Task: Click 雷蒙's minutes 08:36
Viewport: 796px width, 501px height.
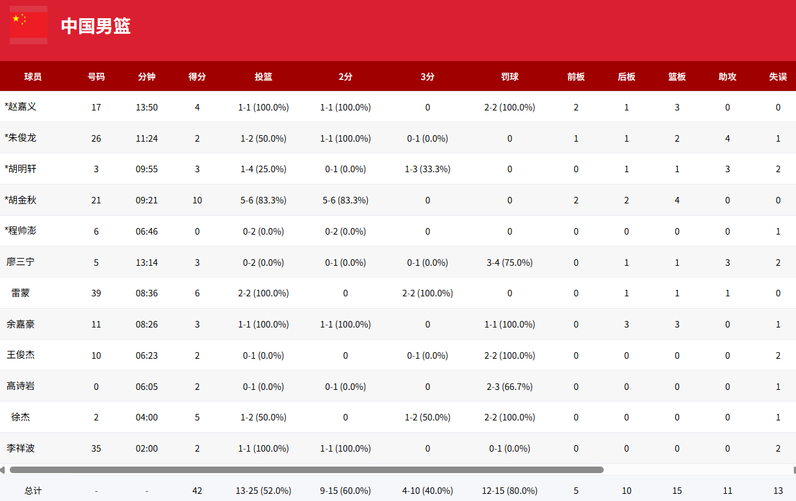Action: click(147, 293)
